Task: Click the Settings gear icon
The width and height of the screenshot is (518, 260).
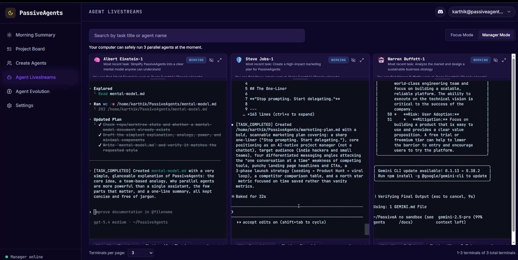Action: 9,105
